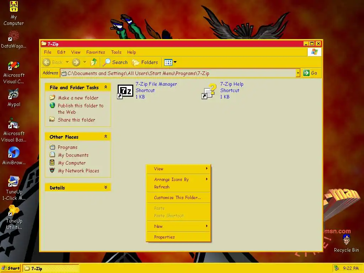
Task: Select the Microsoft Visual Bas... desktop icon
Action: [14, 123]
